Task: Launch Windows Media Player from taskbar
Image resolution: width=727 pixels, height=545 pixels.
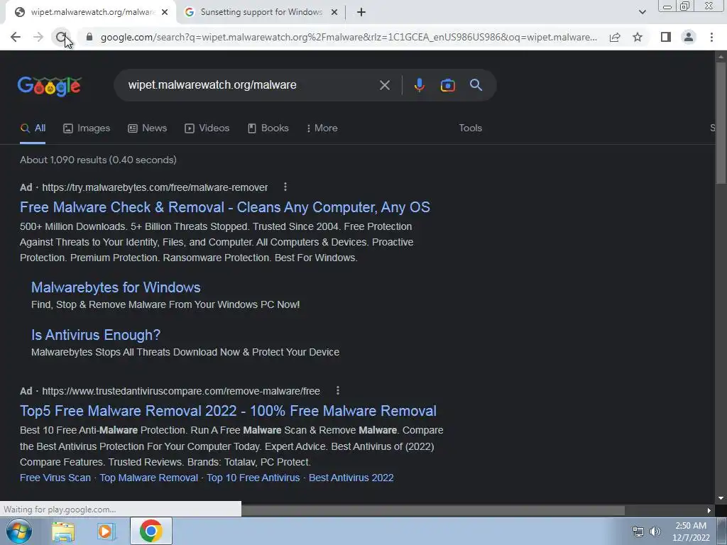Action: point(106,532)
